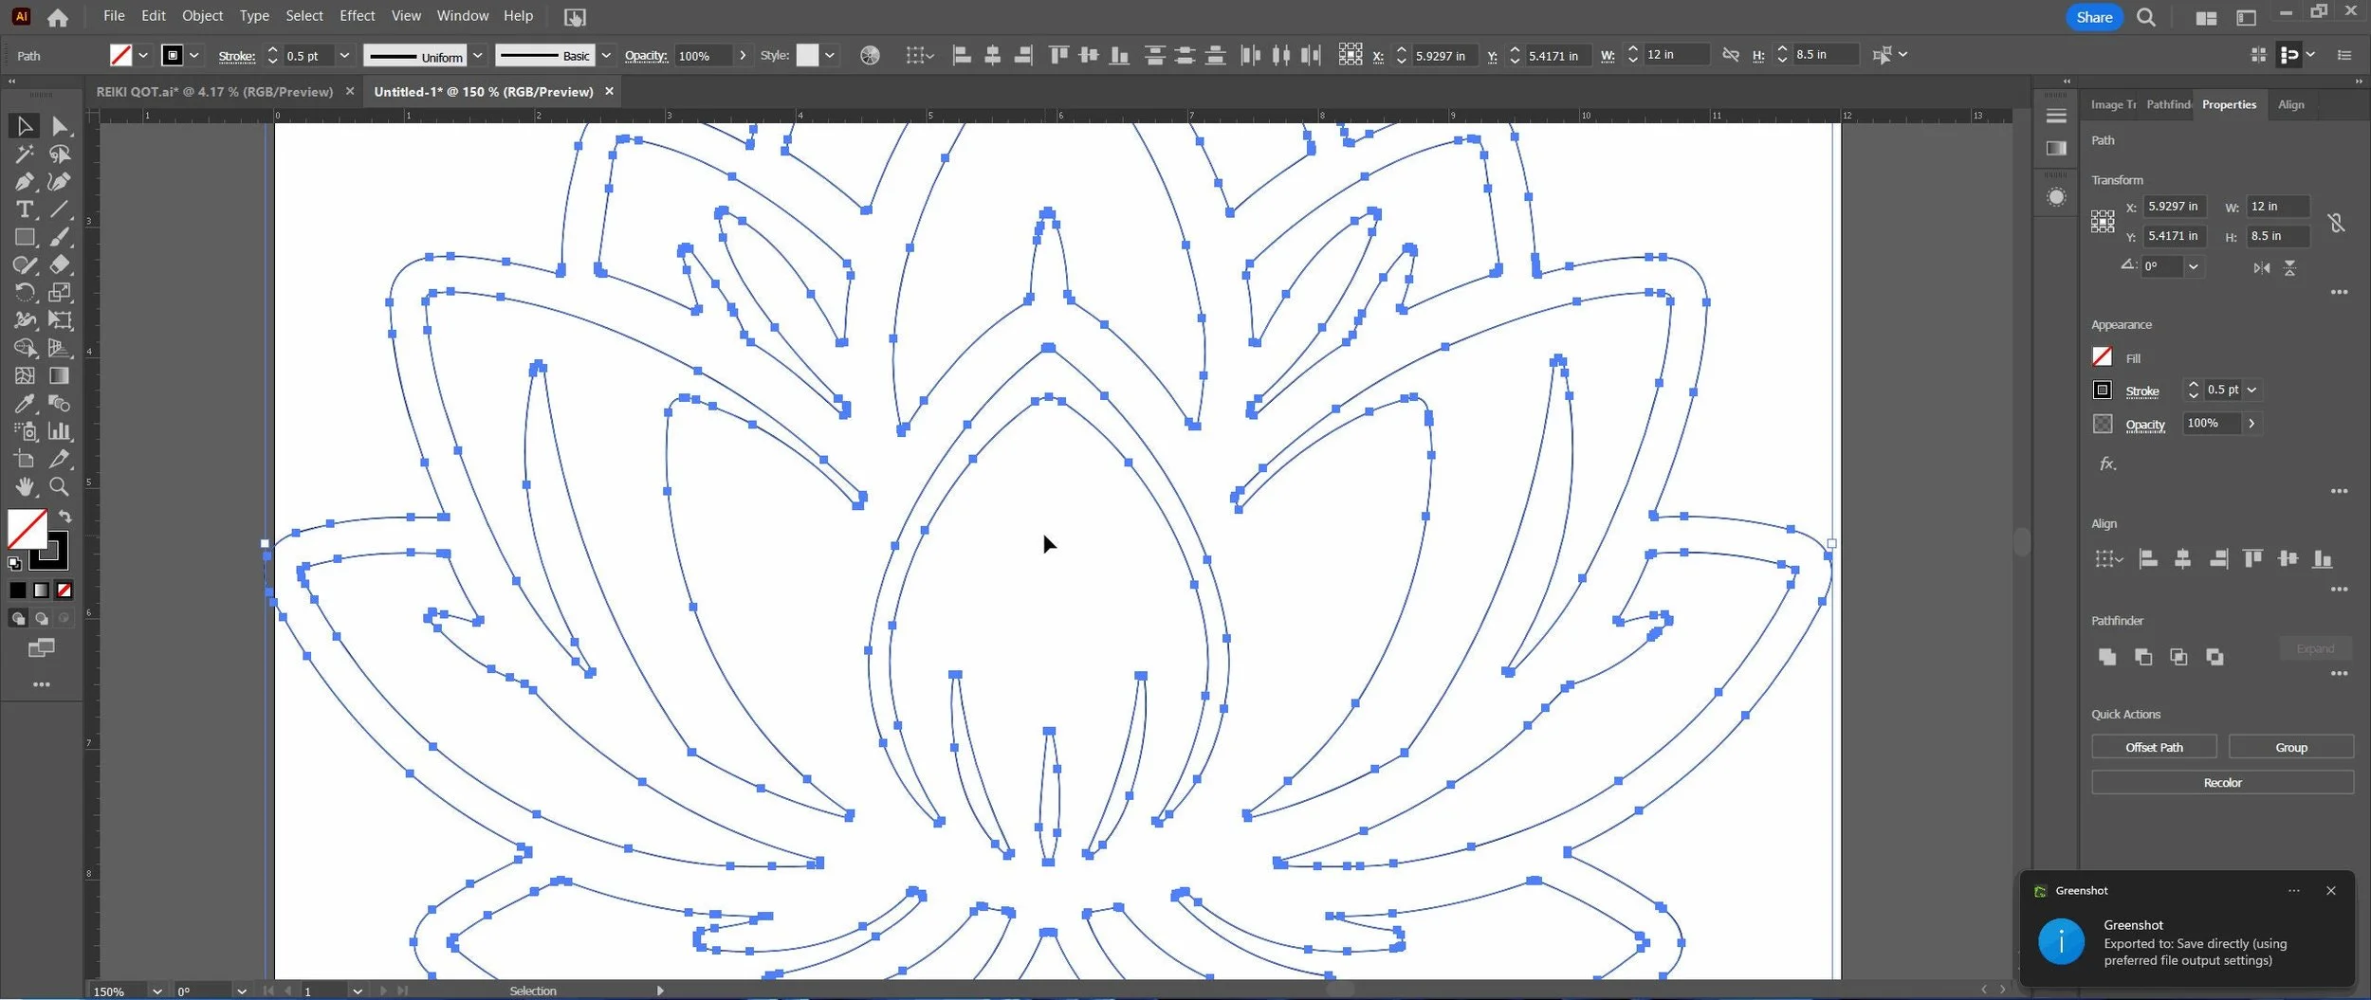
Task: Select the Mesh tool
Action: 25,375
